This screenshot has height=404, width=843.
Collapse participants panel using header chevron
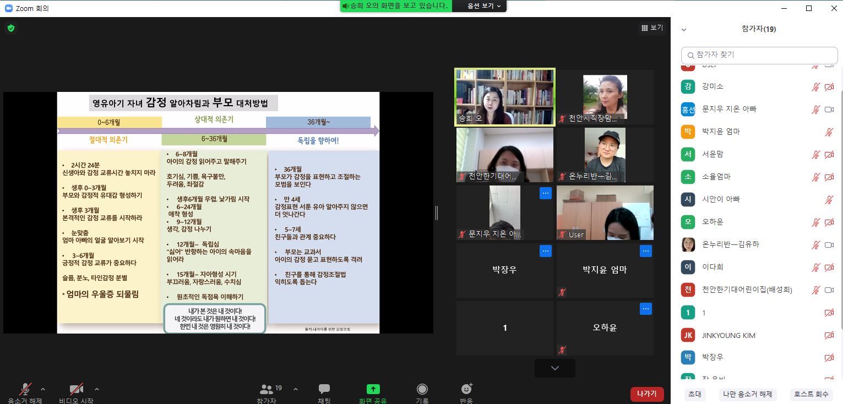tap(684, 30)
